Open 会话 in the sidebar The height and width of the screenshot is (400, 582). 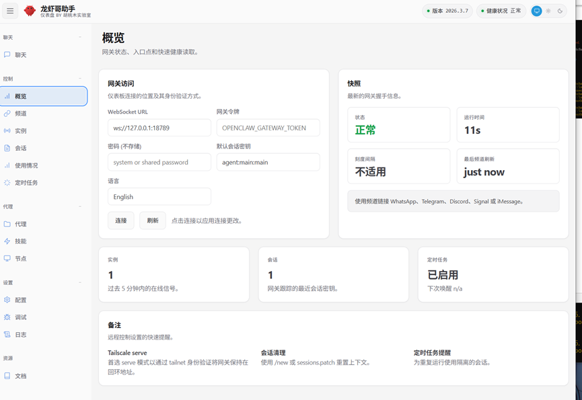(20, 148)
